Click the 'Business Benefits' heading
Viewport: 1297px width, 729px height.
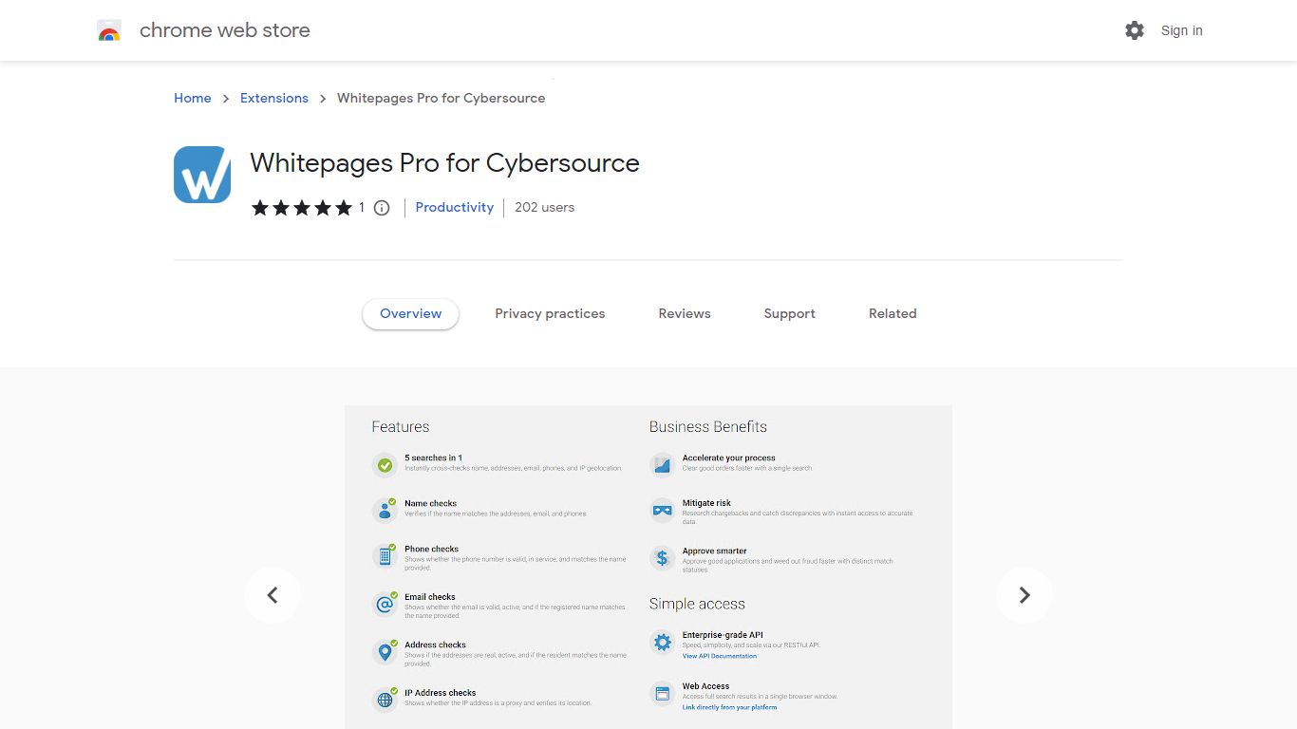[x=708, y=427]
